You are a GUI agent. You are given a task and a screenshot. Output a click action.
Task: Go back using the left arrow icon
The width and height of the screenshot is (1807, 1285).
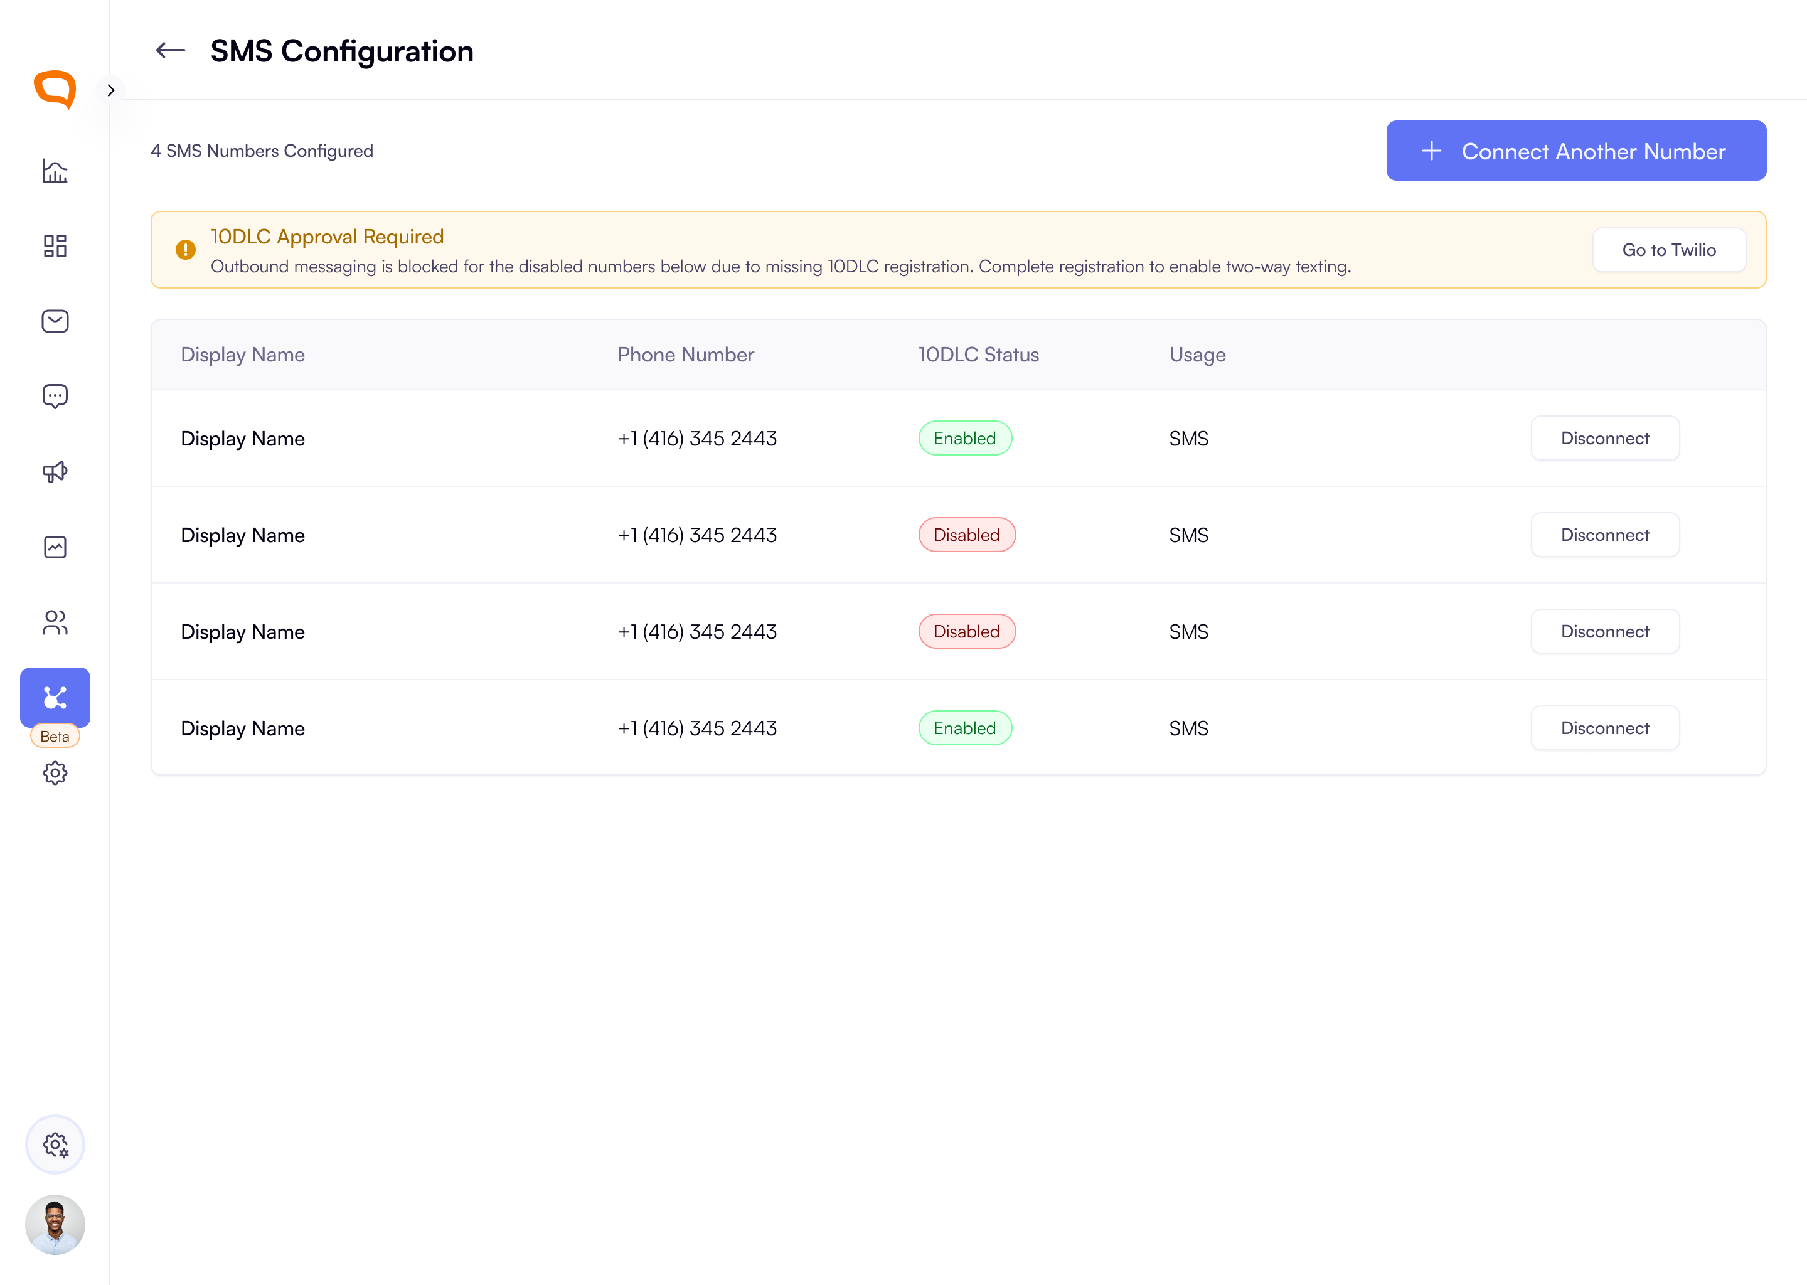tap(170, 51)
